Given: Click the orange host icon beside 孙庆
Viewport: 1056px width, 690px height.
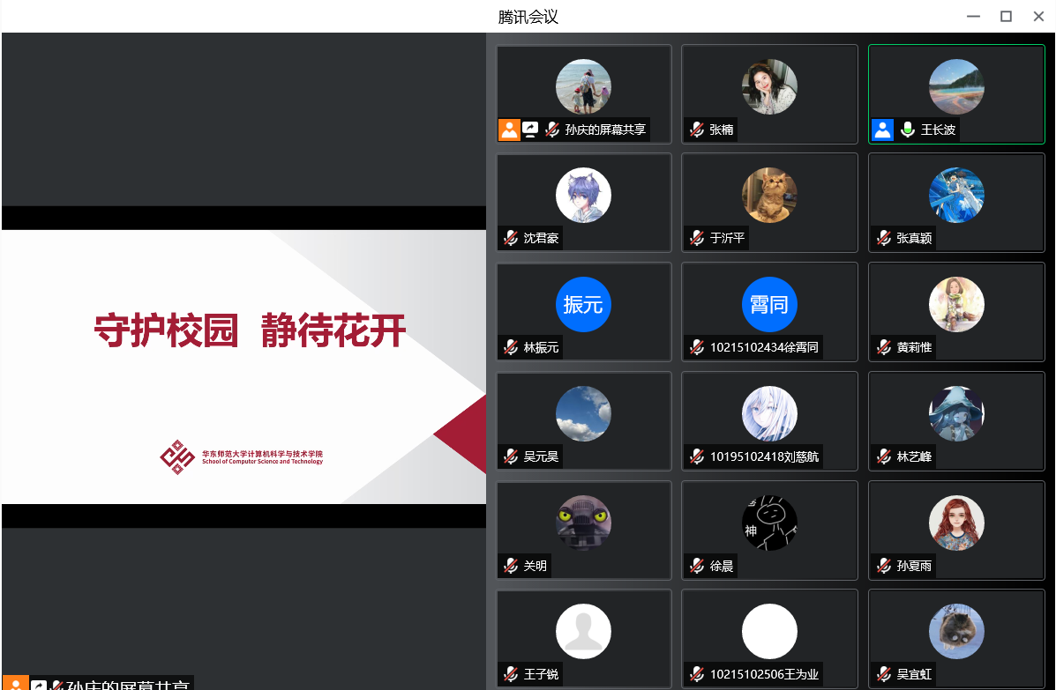Looking at the screenshot, I should pos(509,130).
